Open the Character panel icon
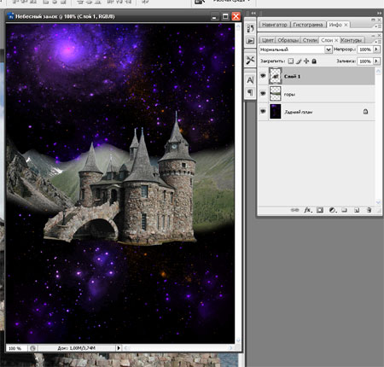 click(250, 80)
